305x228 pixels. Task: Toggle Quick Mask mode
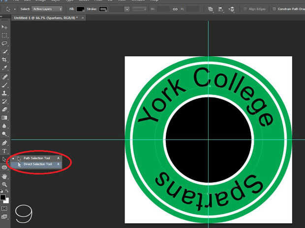pos(4,208)
